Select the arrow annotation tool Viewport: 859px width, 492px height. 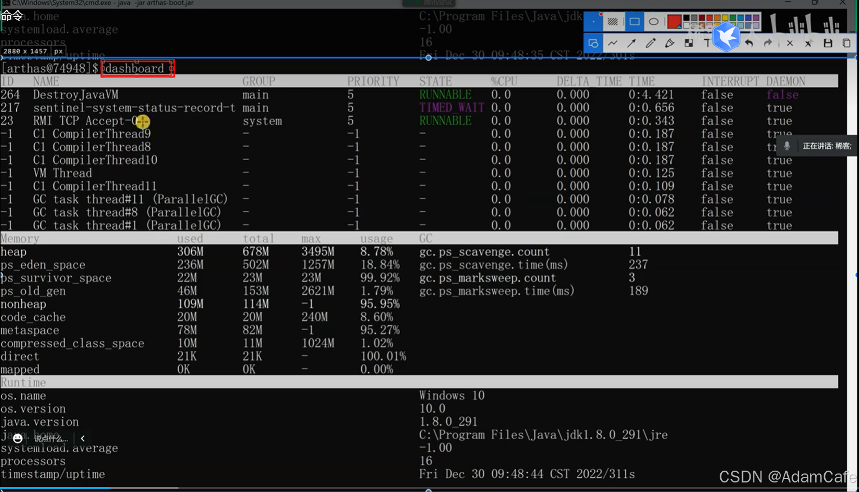click(631, 43)
